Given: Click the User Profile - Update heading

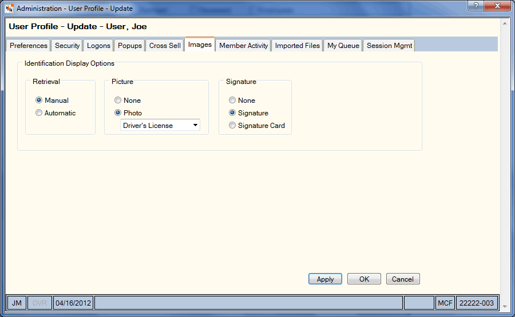Looking at the screenshot, I should coord(77,26).
